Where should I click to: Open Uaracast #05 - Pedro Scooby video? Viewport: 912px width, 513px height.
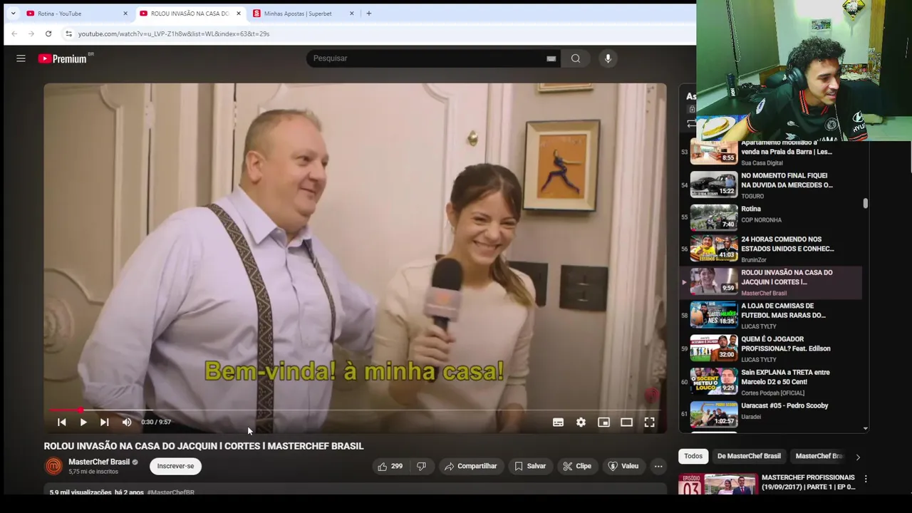[772, 415]
